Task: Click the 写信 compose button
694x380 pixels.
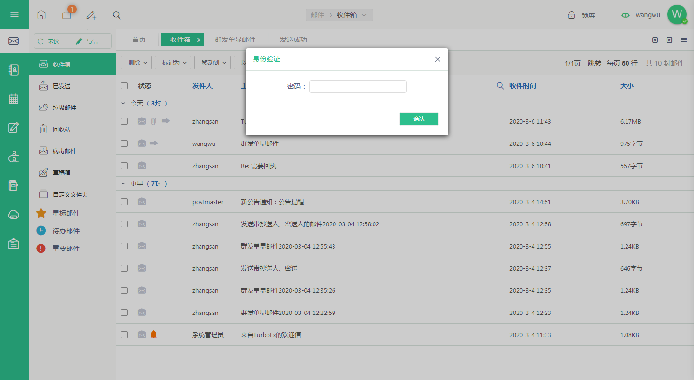Action: pos(92,41)
